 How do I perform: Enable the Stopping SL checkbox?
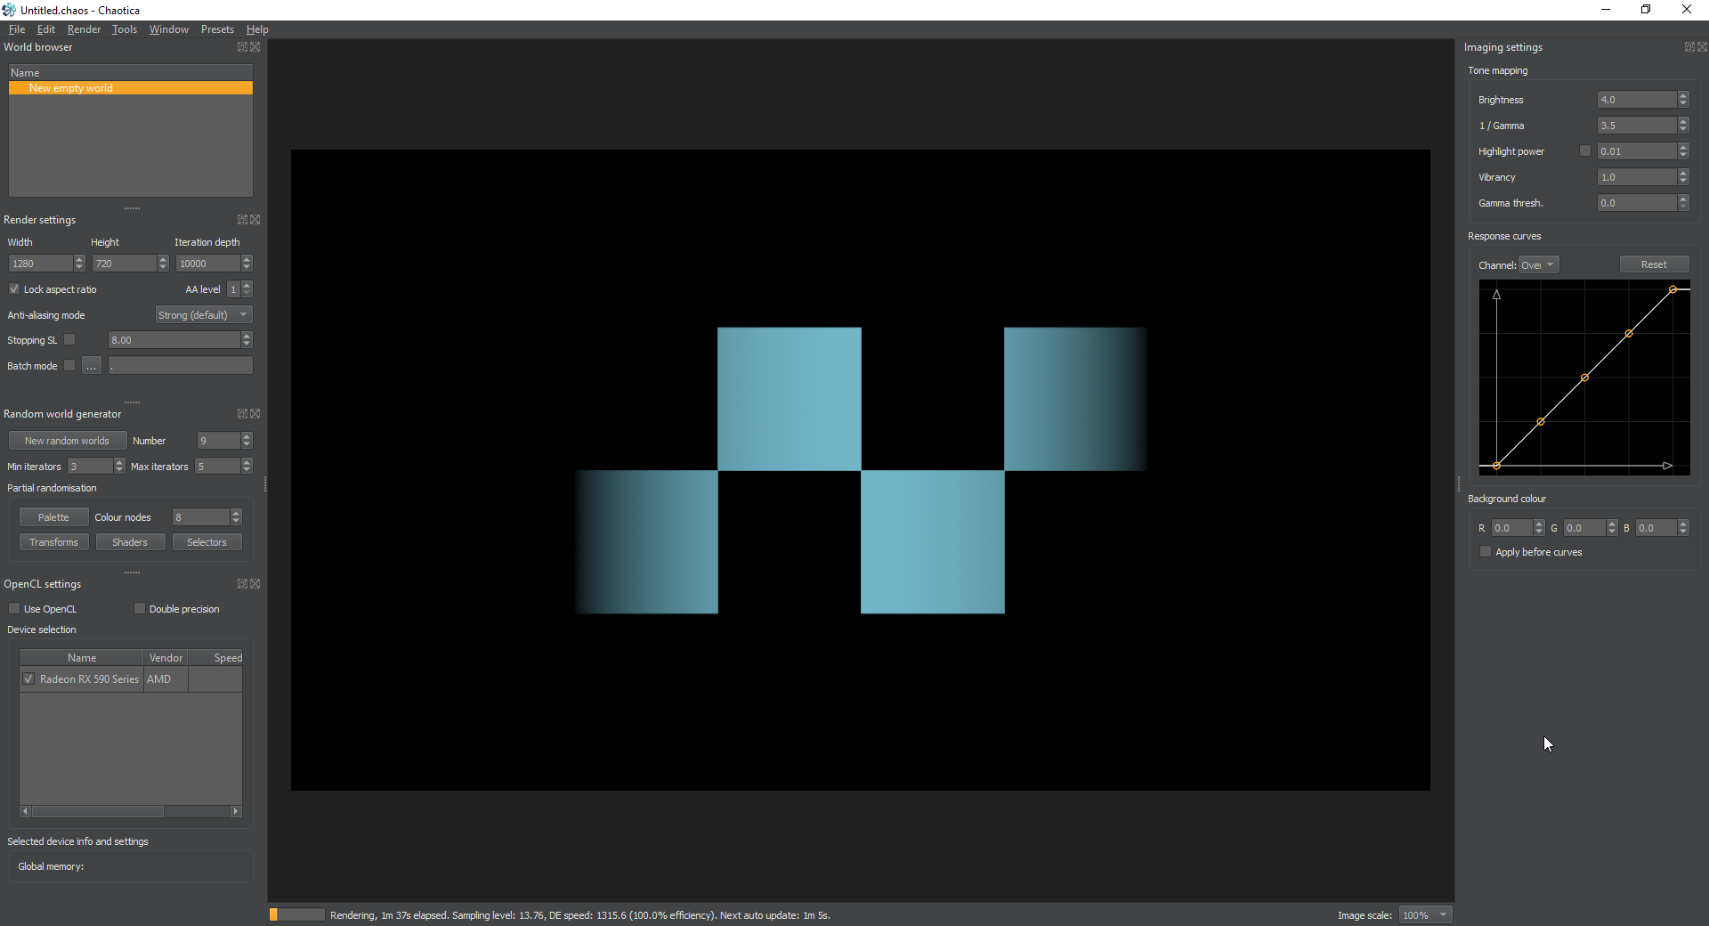coord(70,340)
